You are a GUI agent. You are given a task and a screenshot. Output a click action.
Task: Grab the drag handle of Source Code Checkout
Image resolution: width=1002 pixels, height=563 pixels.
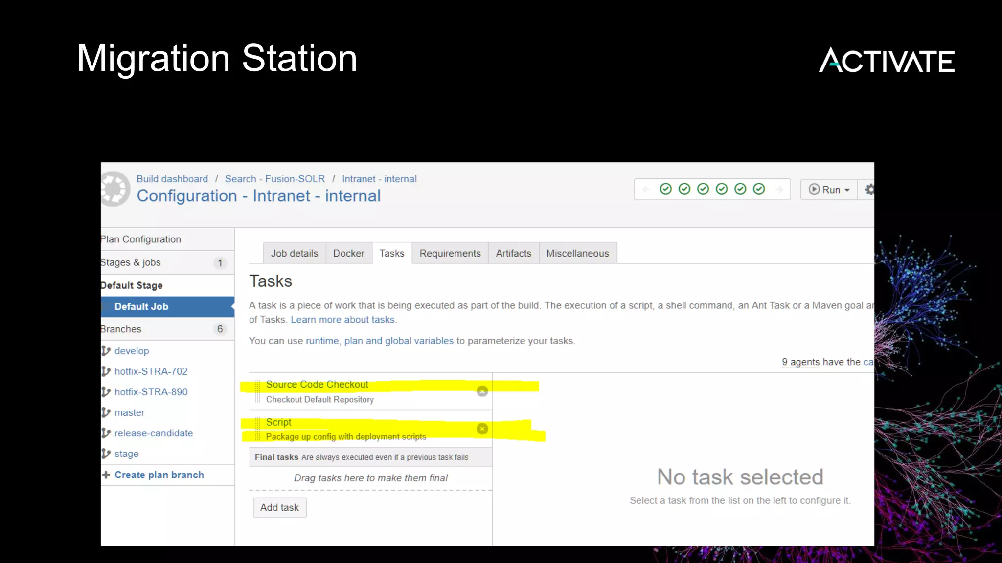click(258, 391)
